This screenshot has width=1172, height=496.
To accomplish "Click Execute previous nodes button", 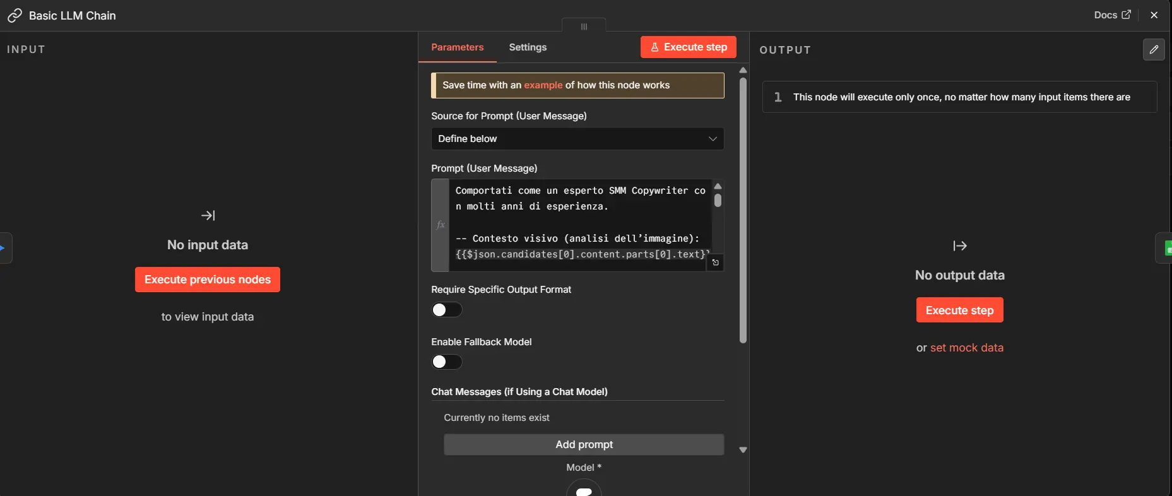I will tap(208, 280).
